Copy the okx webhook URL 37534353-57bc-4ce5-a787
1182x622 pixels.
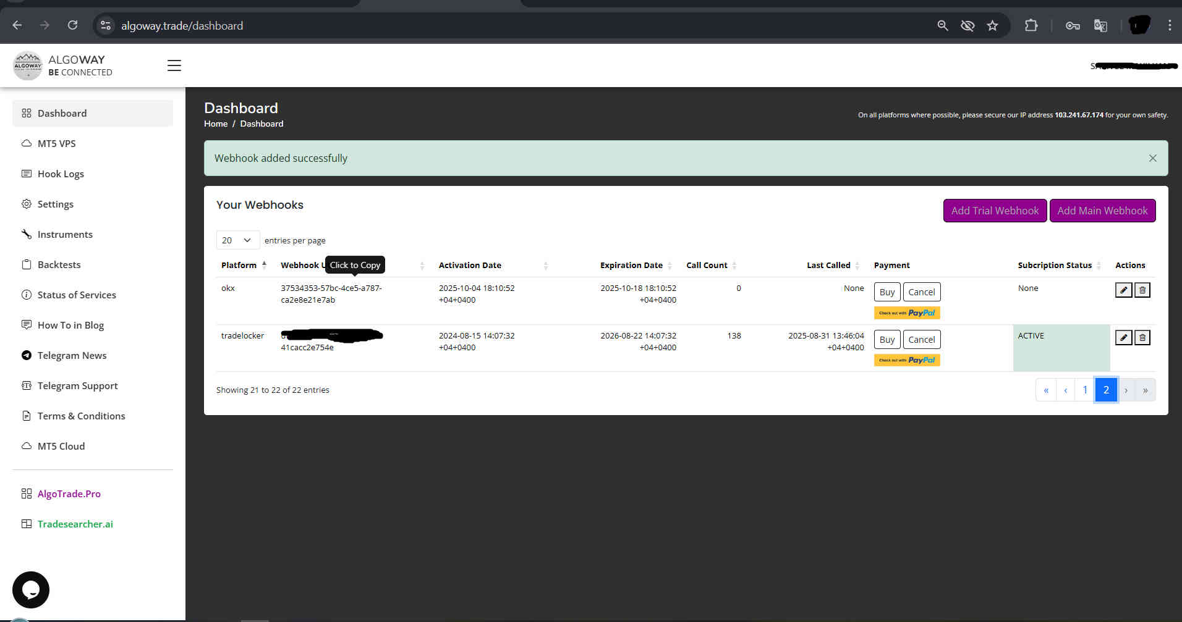point(331,294)
